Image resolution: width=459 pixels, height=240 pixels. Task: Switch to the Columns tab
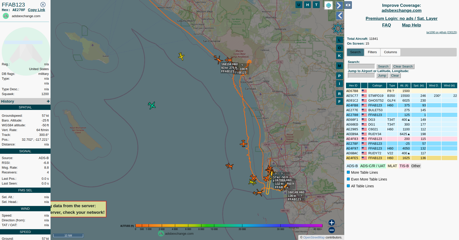(391, 52)
